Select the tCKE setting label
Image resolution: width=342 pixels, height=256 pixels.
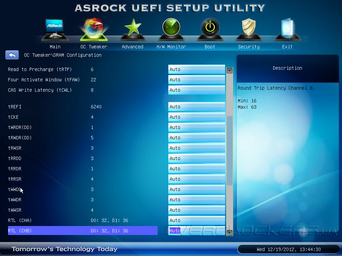pos(13,117)
